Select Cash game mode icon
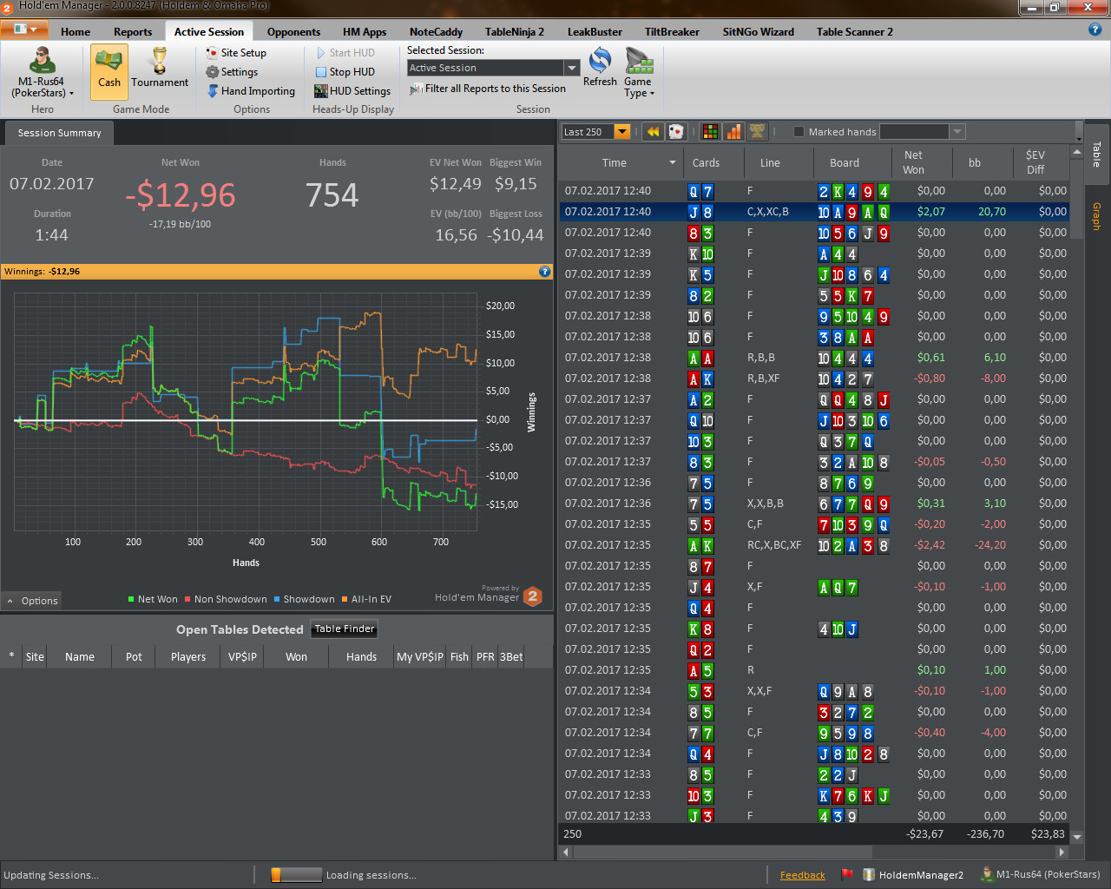The image size is (1111, 889). (109, 61)
